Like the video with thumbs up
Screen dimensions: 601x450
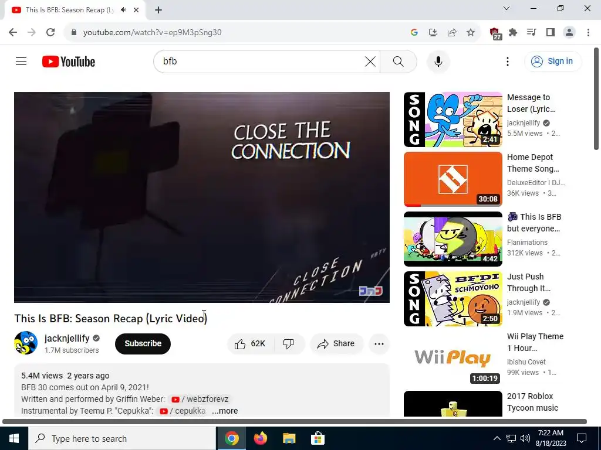click(x=251, y=343)
